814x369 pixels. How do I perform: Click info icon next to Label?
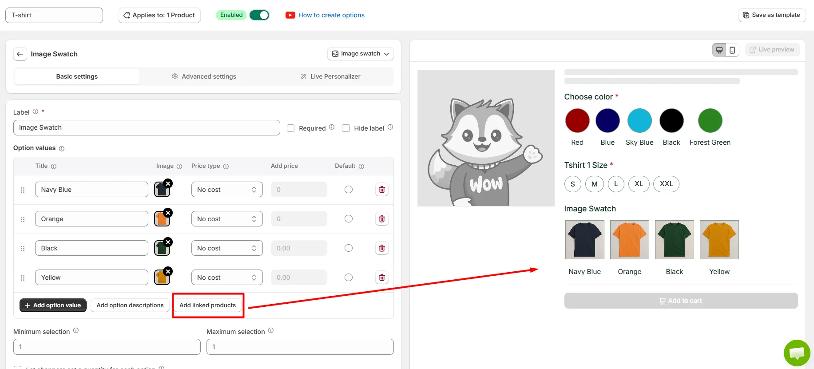coord(36,111)
